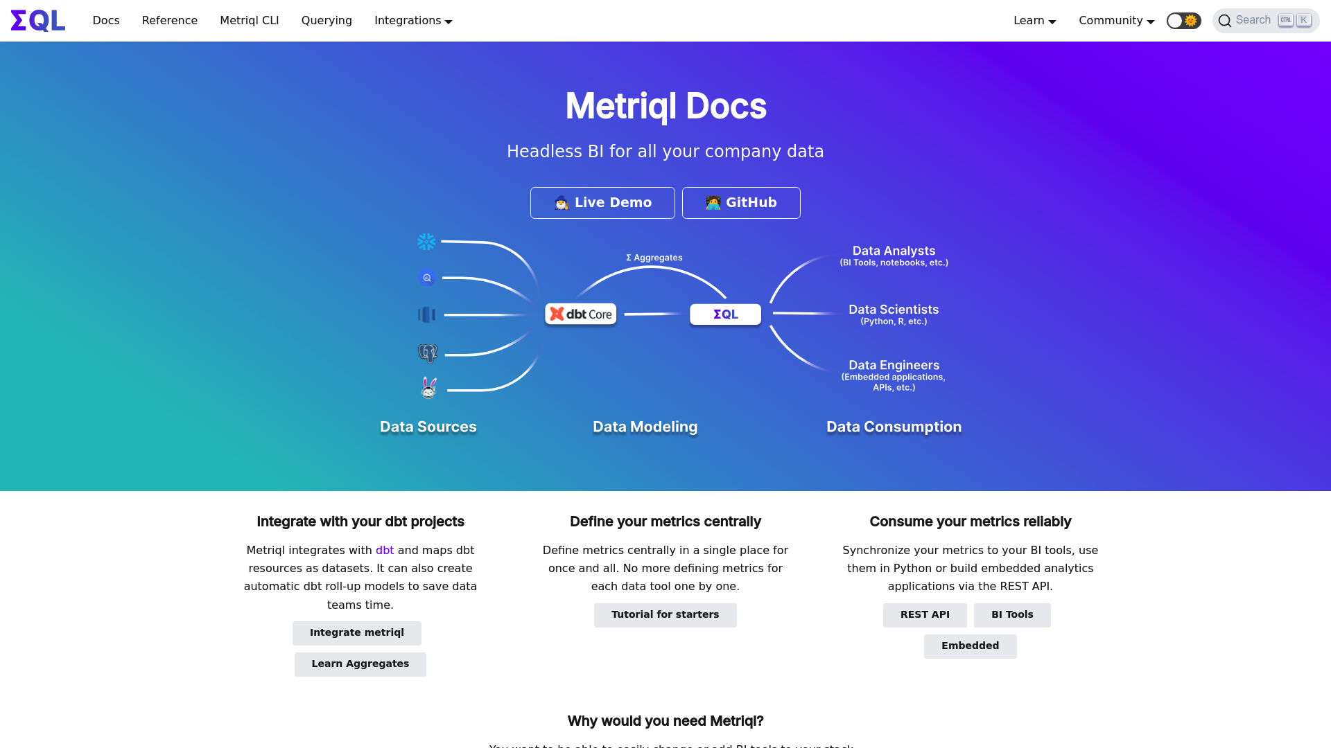Toggle dark/light mode switch
Viewport: 1331px width, 748px height.
point(1183,20)
